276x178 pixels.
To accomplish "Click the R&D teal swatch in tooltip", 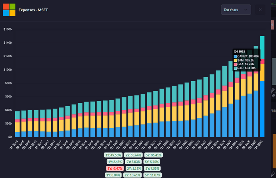I will (x=235, y=68).
